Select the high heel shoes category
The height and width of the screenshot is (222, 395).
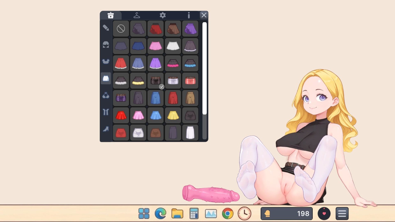pyautogui.click(x=106, y=129)
